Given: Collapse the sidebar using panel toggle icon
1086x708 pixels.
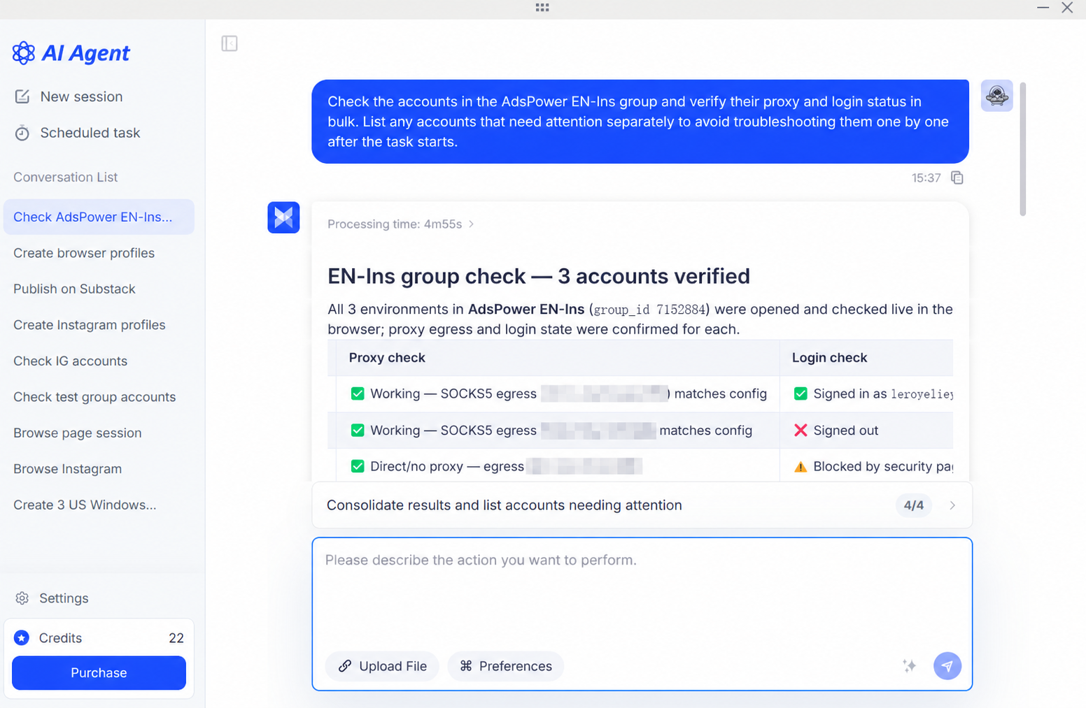Looking at the screenshot, I should 230,43.
